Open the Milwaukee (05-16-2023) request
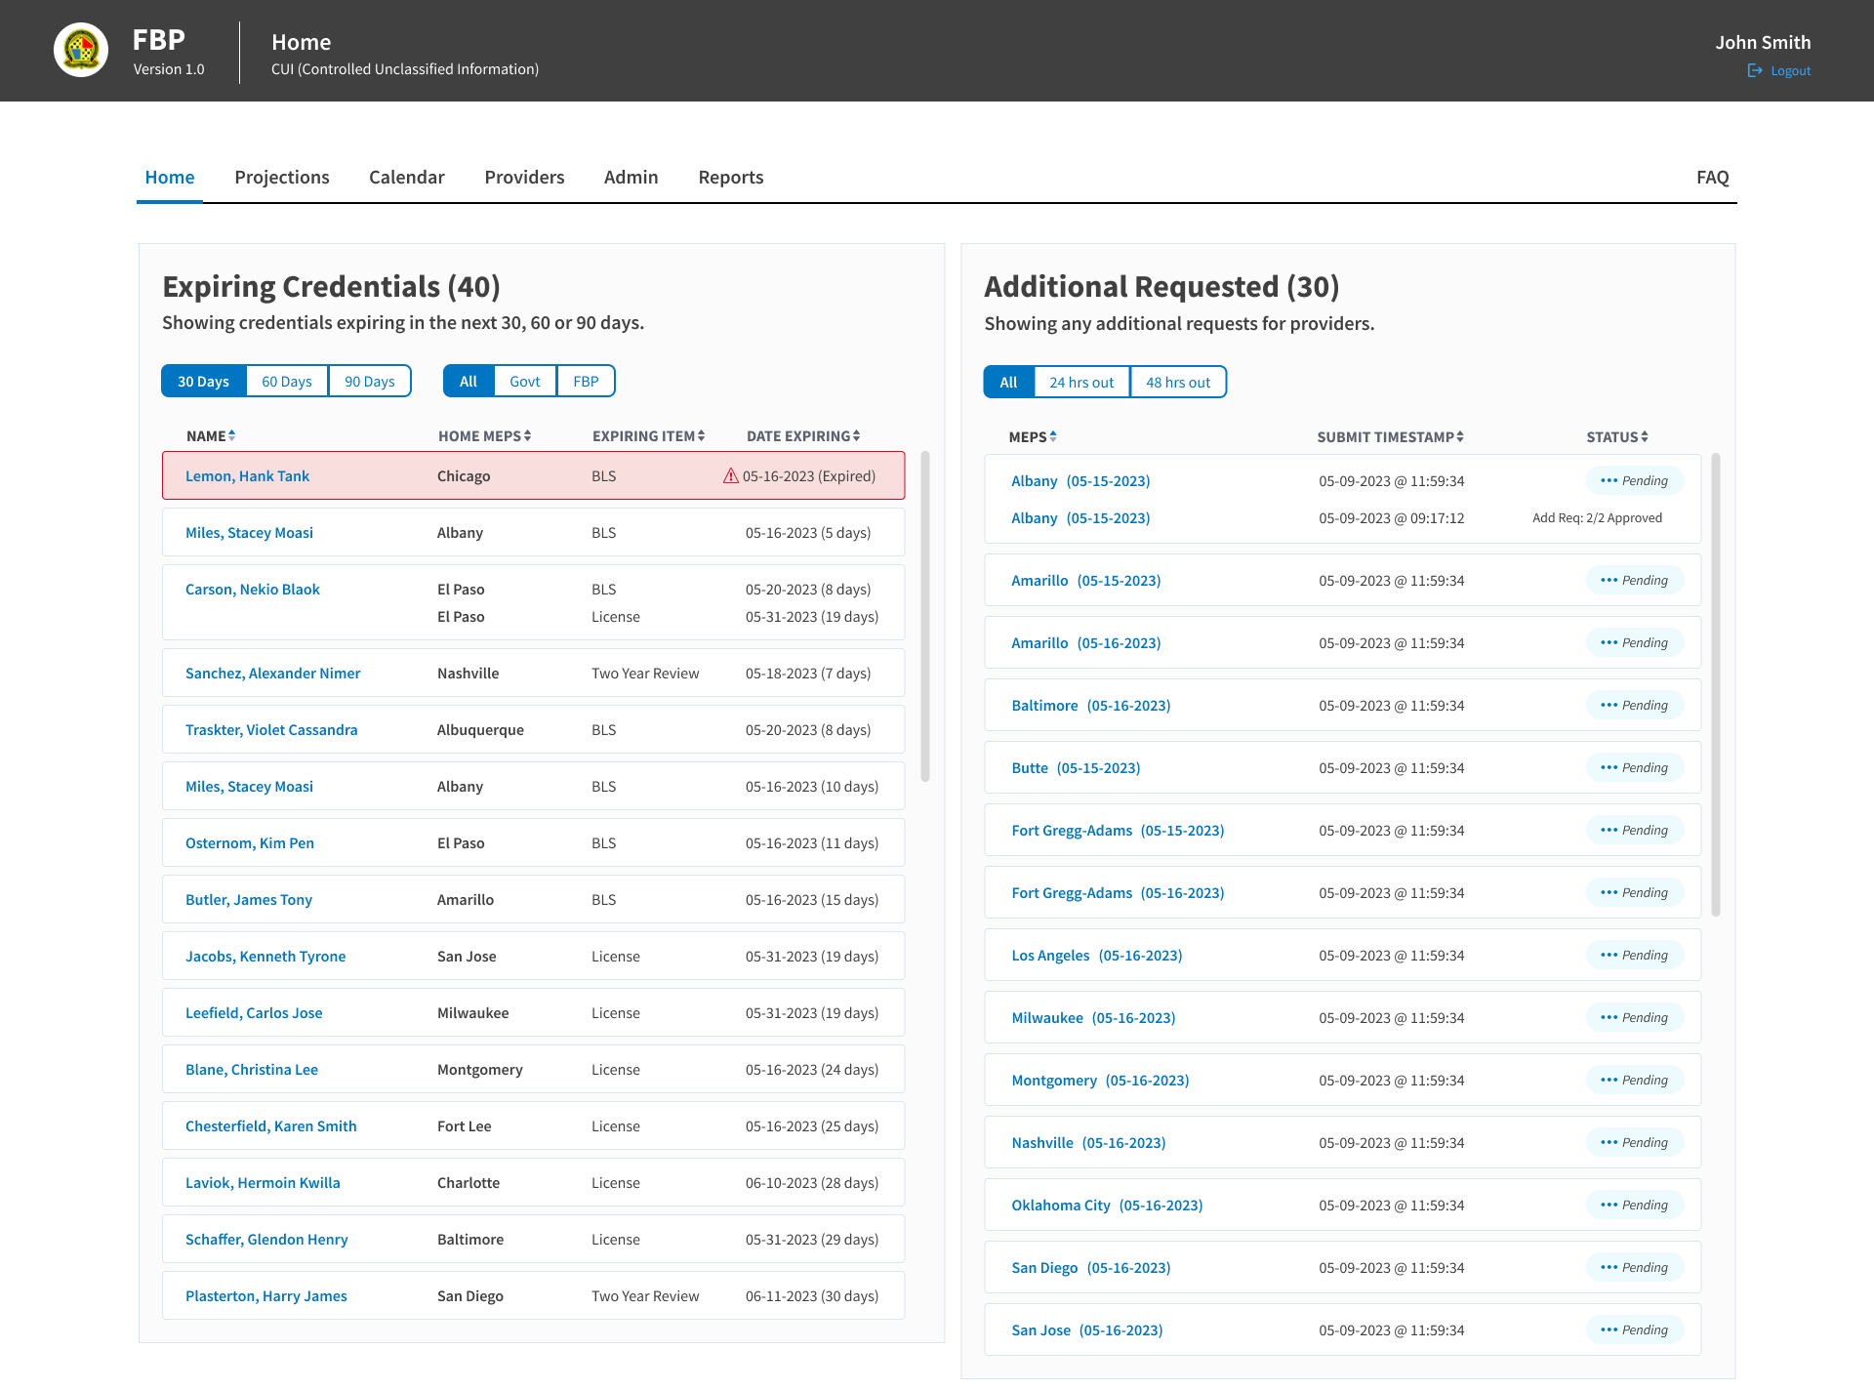Image resolution: width=1874 pixels, height=1390 pixels. pos(1093,1017)
